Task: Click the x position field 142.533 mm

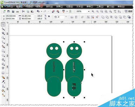Action: 11,16
